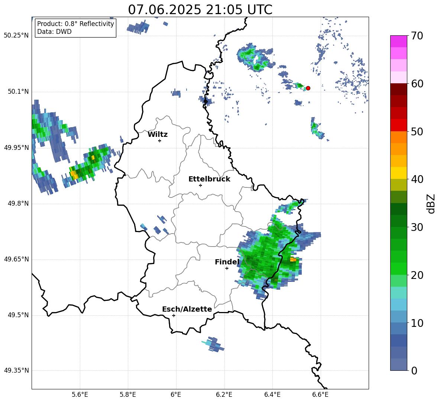Click the Findel city label
This screenshot has width=440, height=402.
tap(227, 262)
